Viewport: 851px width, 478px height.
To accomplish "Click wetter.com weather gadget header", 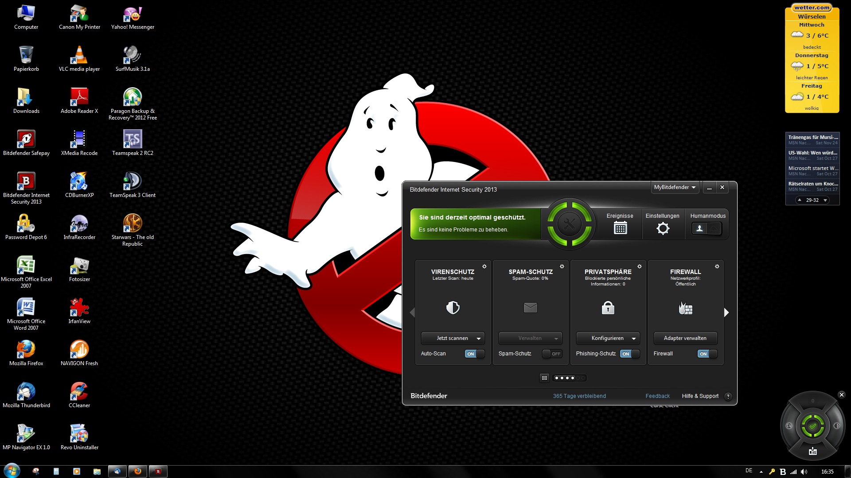I will [x=812, y=8].
